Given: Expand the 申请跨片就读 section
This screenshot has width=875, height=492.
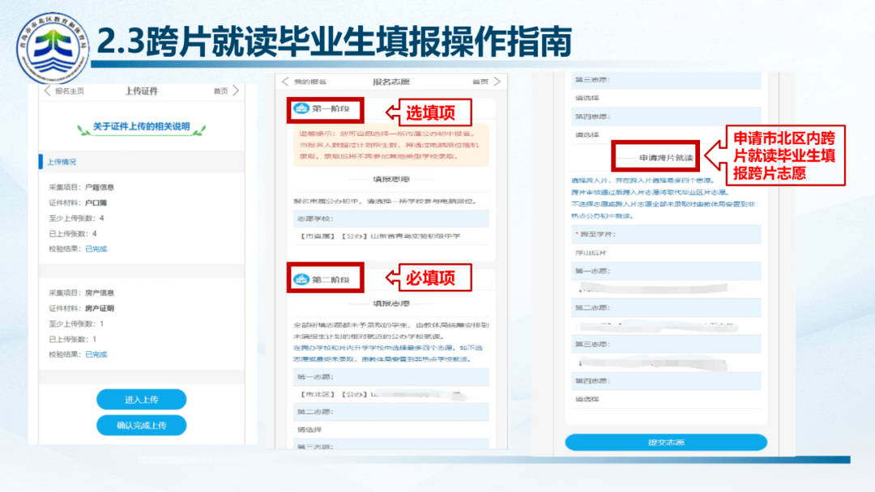Looking at the screenshot, I should click(x=665, y=157).
